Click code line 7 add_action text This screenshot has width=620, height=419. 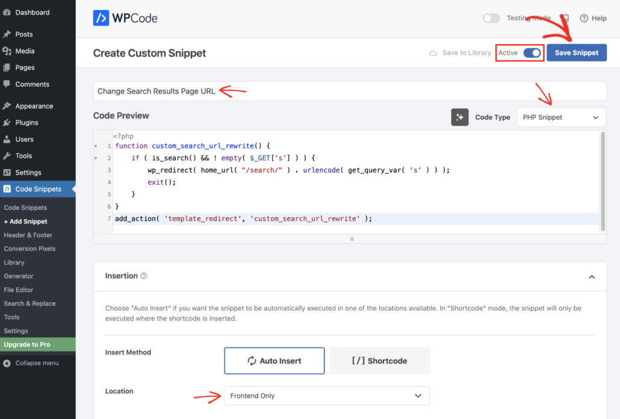pos(244,219)
